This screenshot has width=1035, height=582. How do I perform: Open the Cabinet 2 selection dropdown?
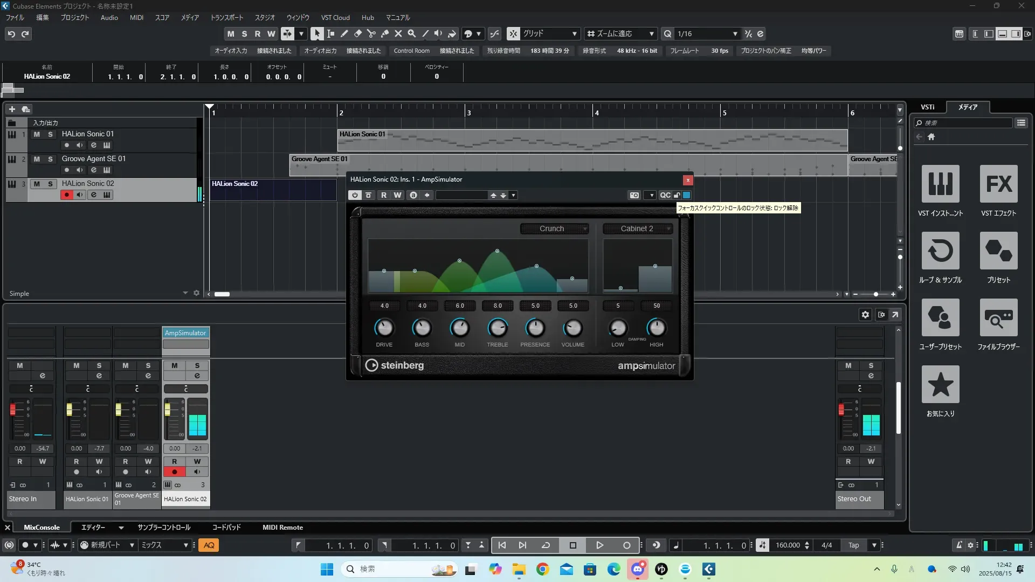pos(638,228)
